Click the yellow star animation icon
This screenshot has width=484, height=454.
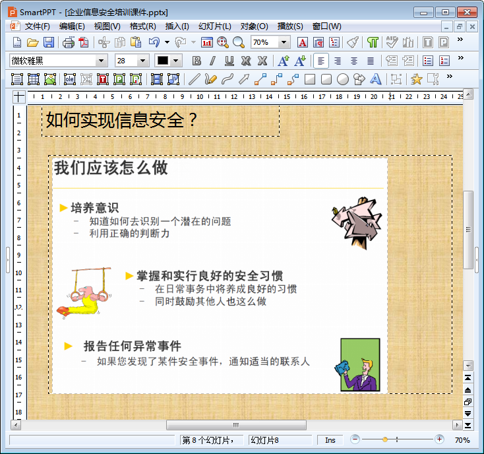pyautogui.click(x=416, y=79)
